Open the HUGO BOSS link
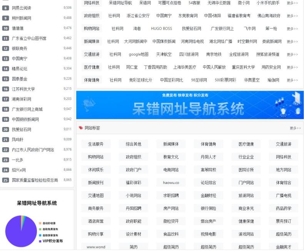 pos(161,29)
